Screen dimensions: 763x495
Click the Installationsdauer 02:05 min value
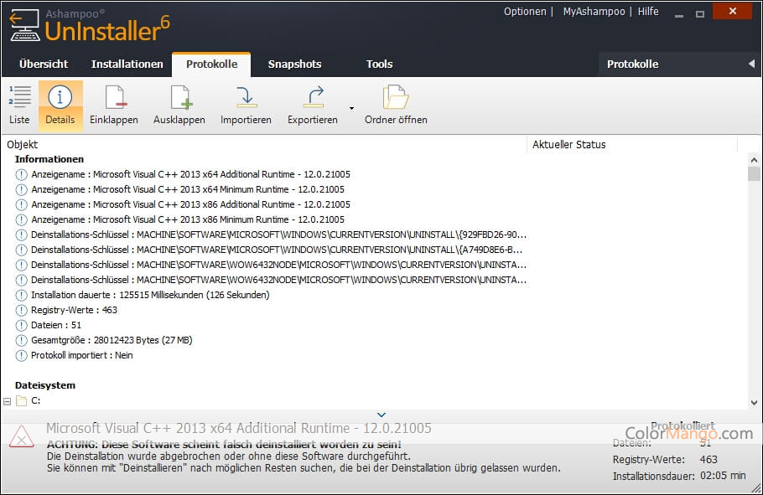point(723,476)
